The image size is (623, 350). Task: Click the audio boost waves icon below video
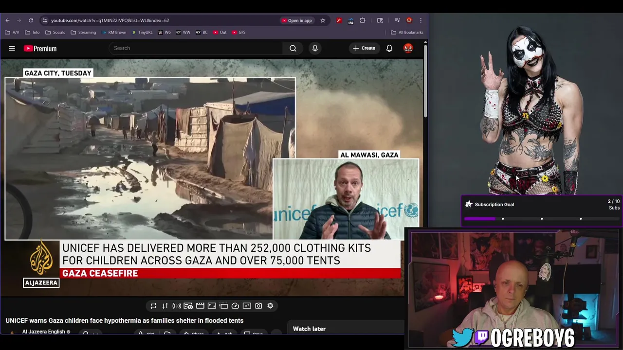tap(177, 306)
